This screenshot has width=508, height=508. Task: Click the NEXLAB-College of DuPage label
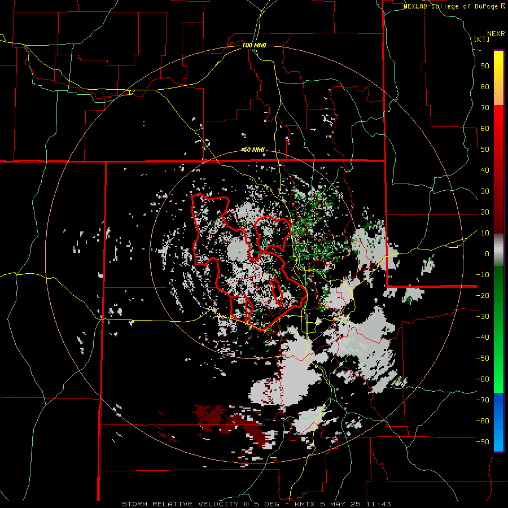451,6
